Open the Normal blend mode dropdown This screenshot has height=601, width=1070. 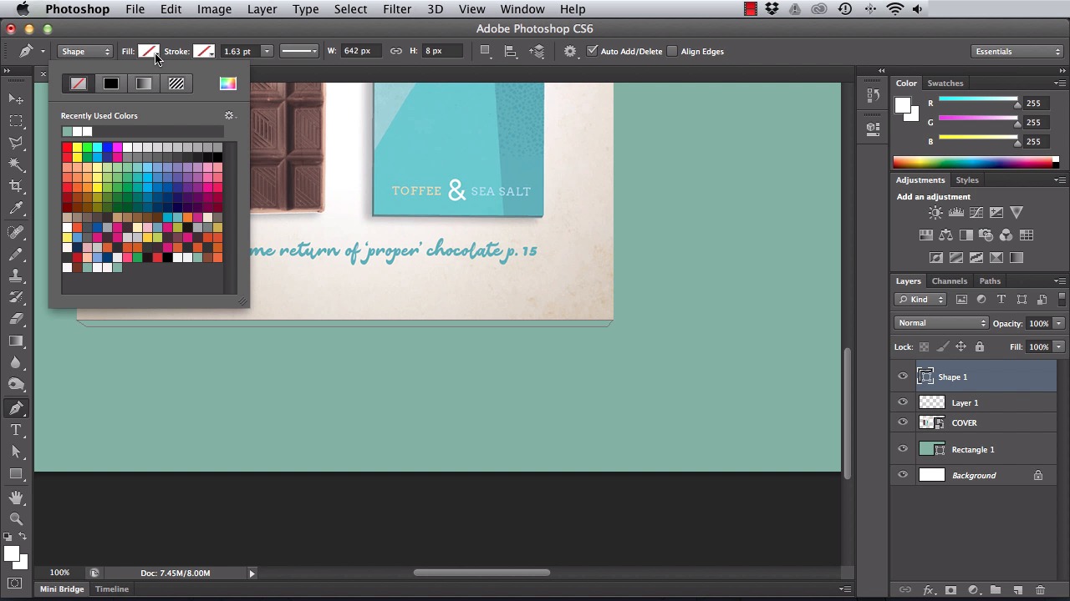pyautogui.click(x=941, y=323)
